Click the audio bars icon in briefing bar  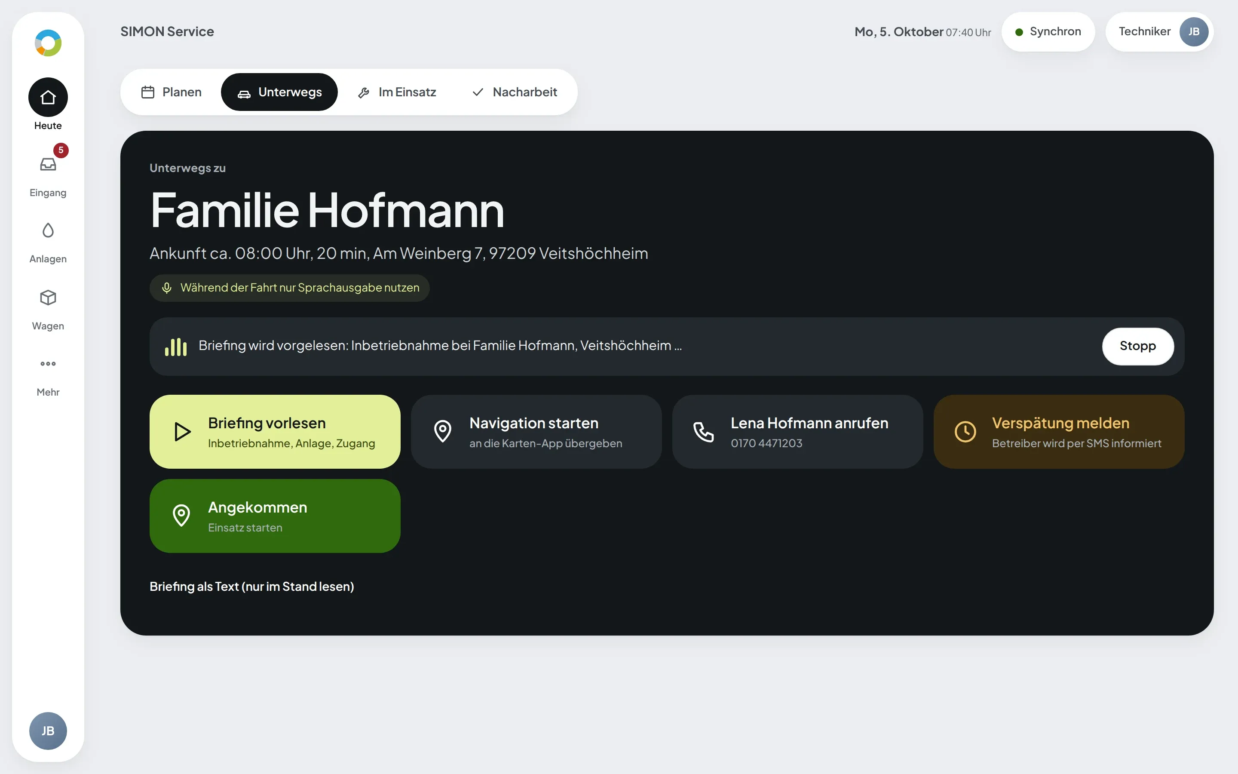176,347
